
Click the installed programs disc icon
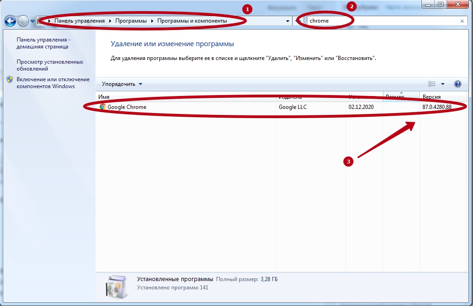[x=116, y=287]
